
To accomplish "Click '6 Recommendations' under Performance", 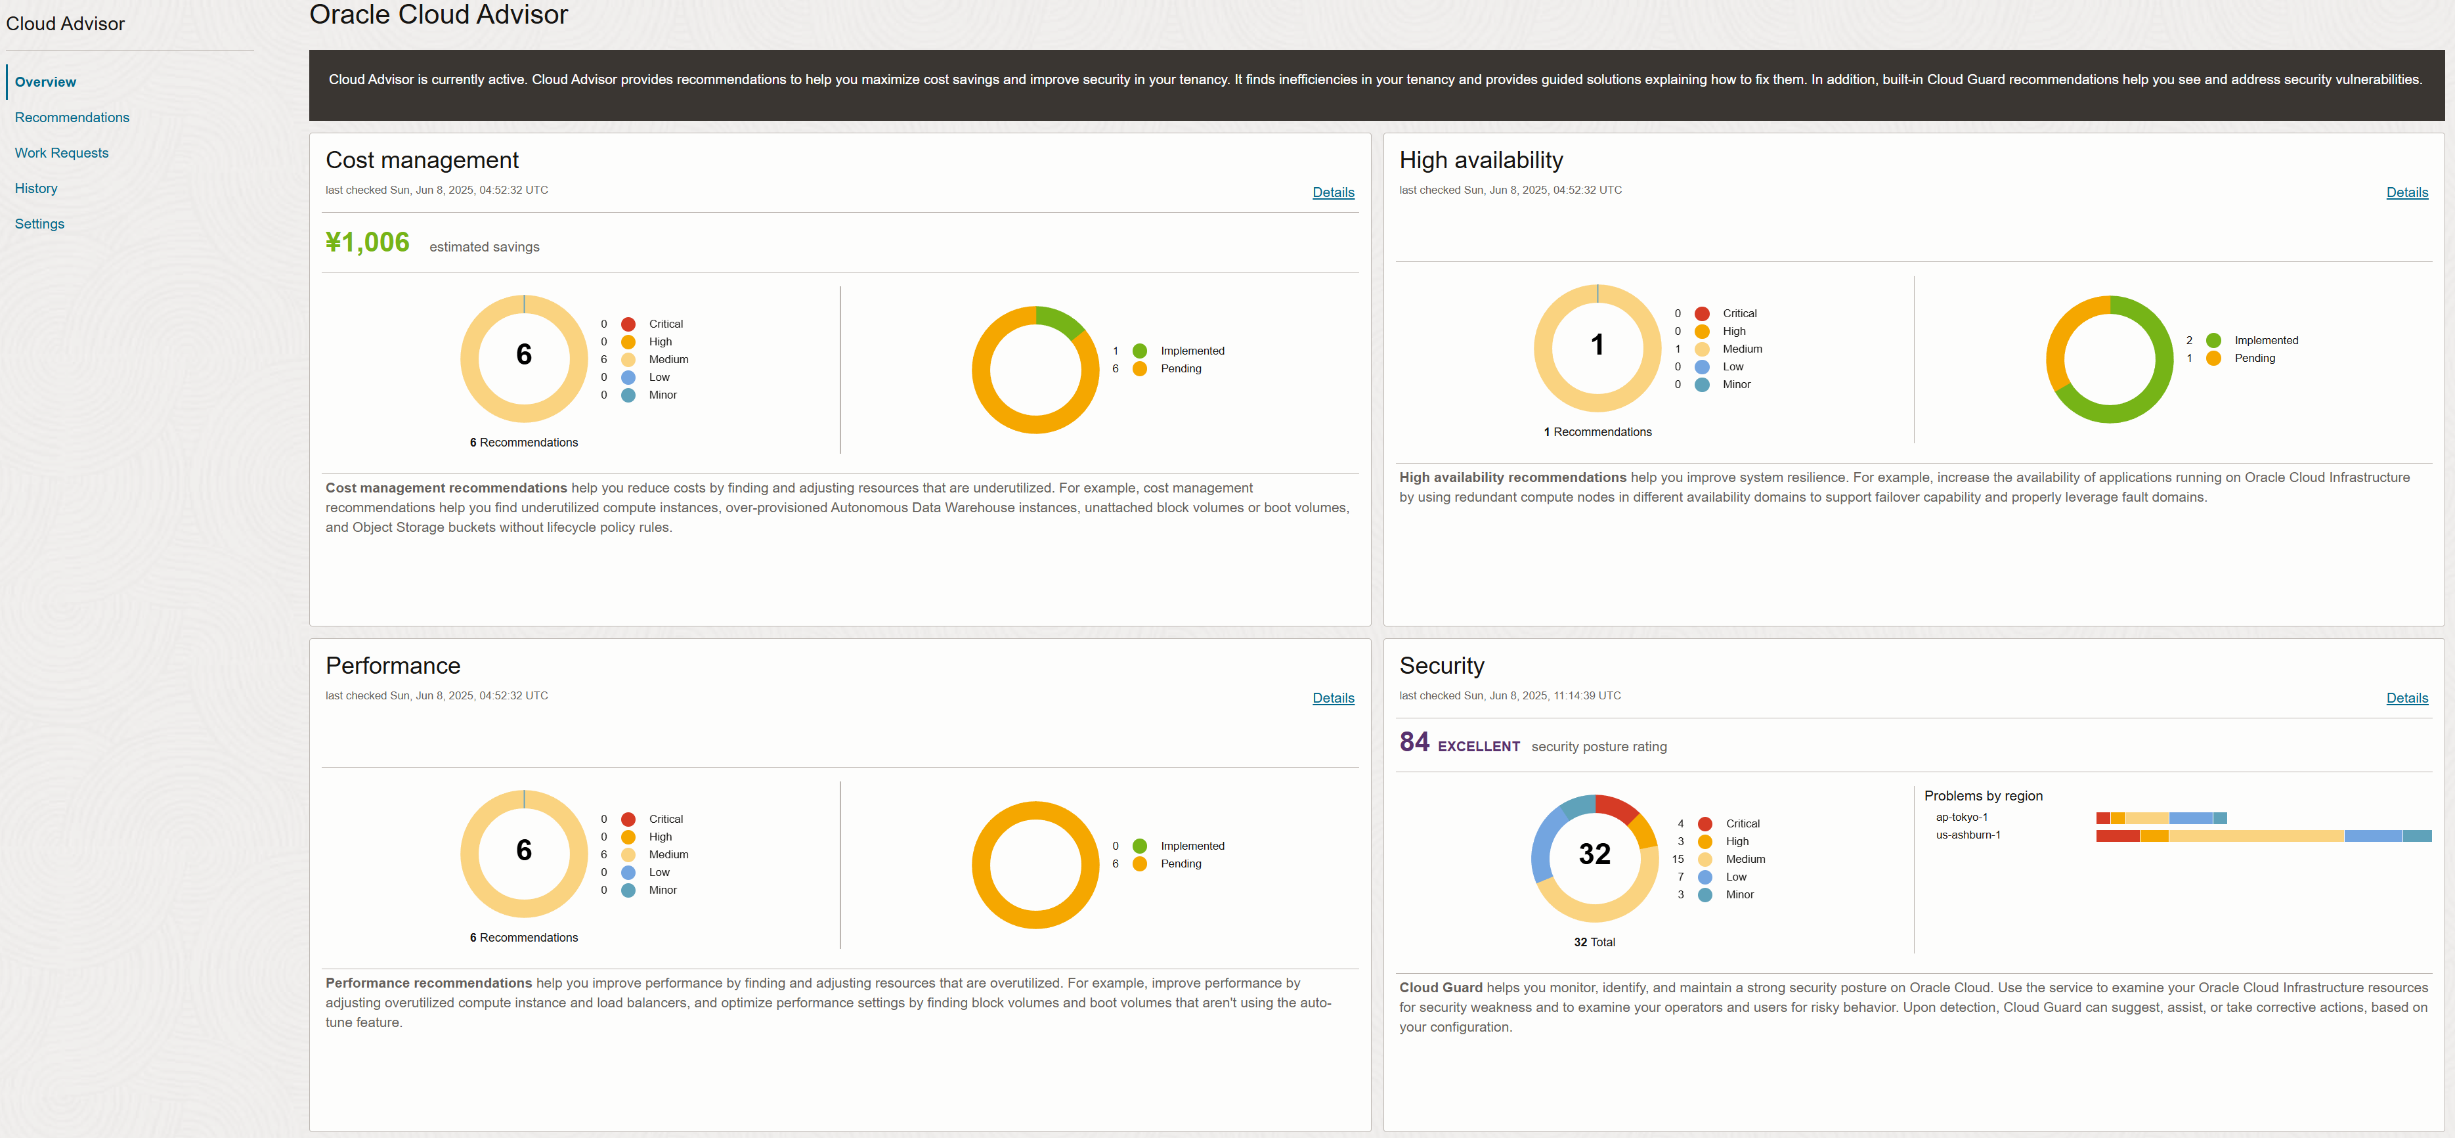I will tap(523, 937).
